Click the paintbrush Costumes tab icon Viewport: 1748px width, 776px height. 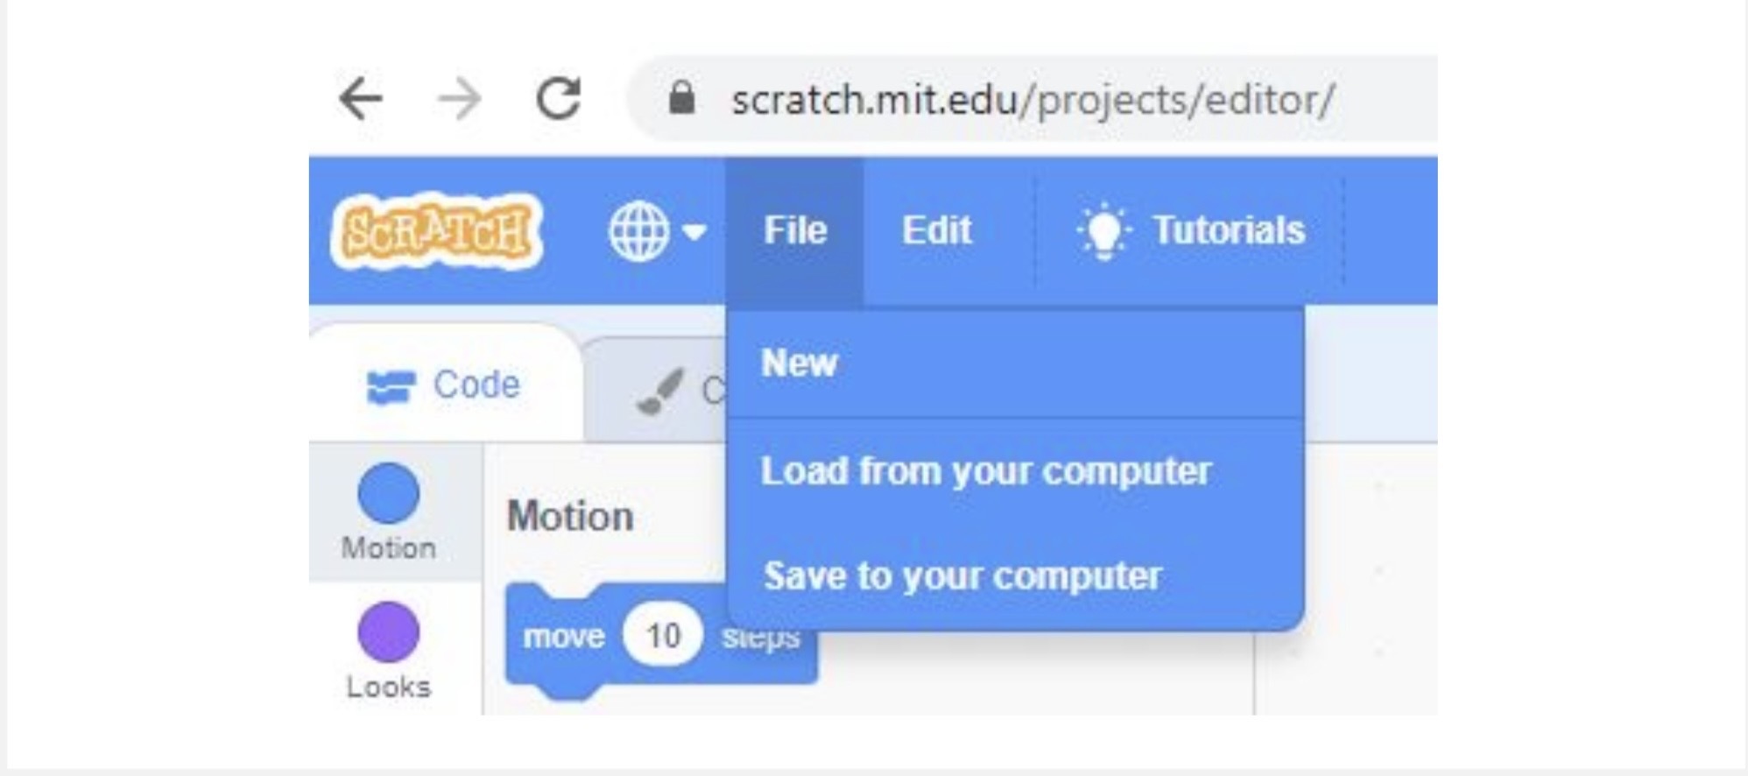[659, 391]
